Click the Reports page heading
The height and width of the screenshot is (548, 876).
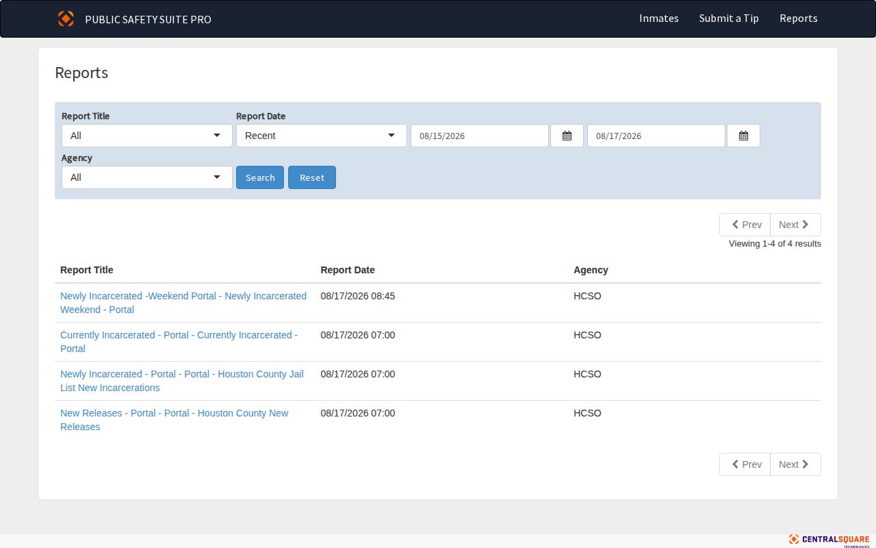[x=81, y=73]
